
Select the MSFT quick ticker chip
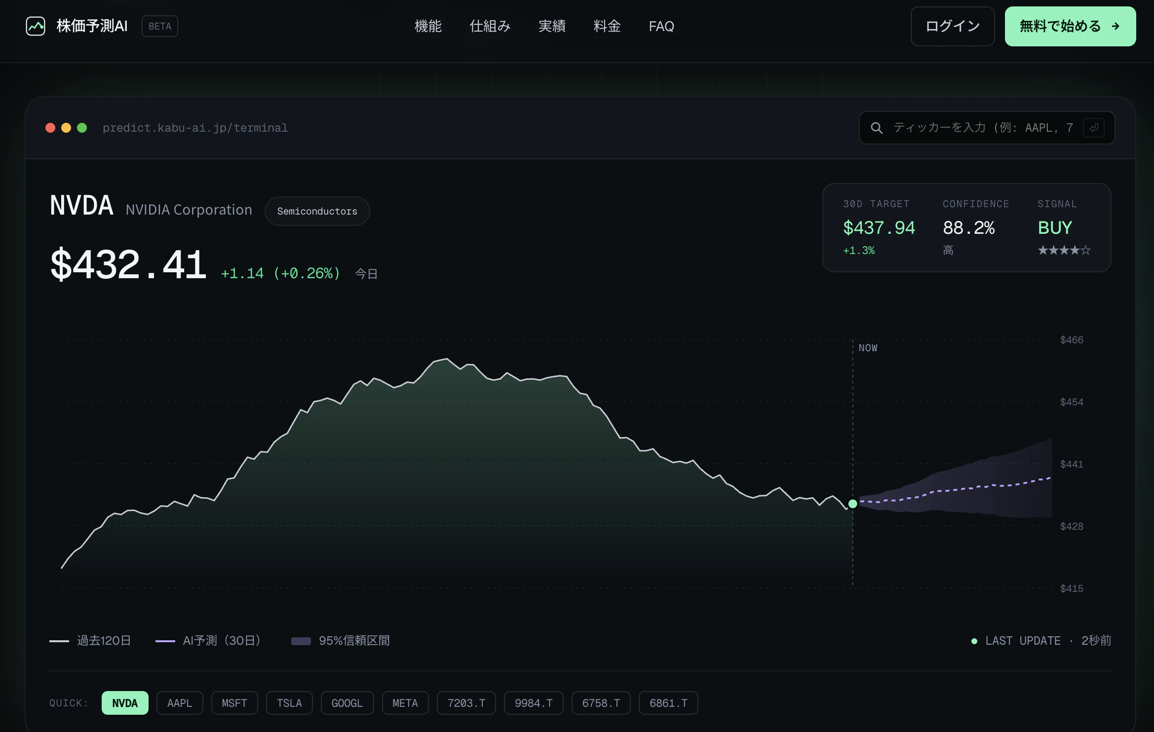coord(234,703)
